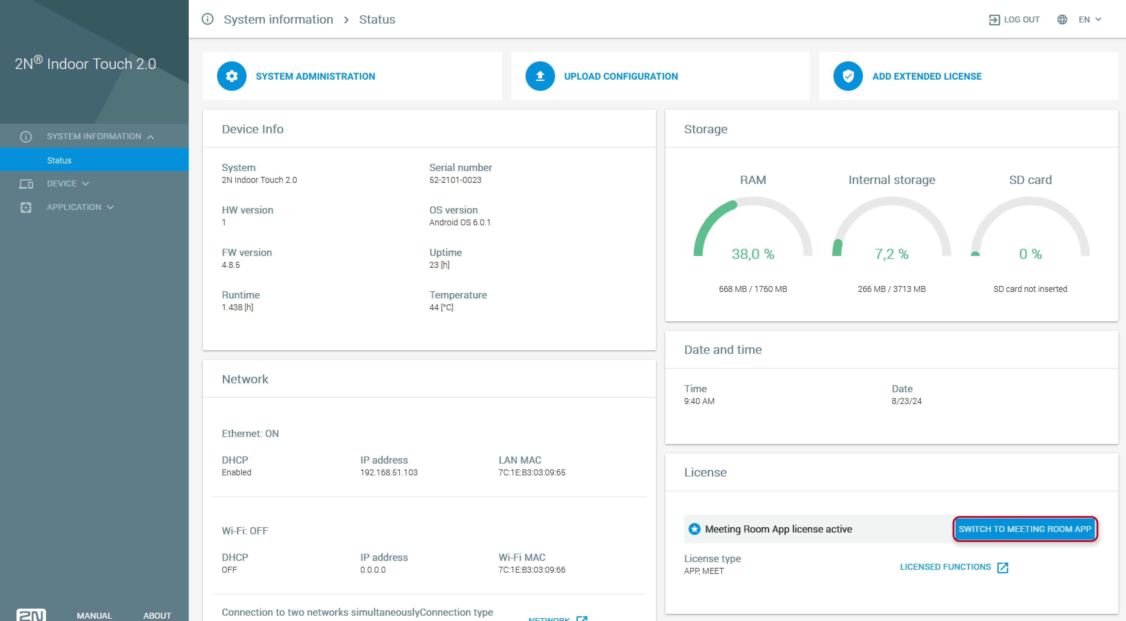Click the Device sidebar icon
Viewport: 1126px width, 621px height.
[26, 184]
